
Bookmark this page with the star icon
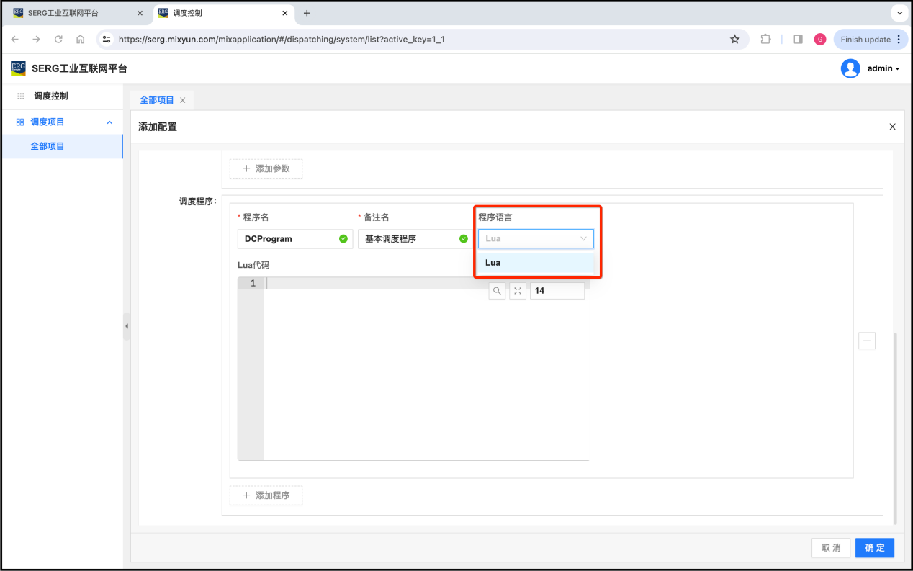point(734,40)
